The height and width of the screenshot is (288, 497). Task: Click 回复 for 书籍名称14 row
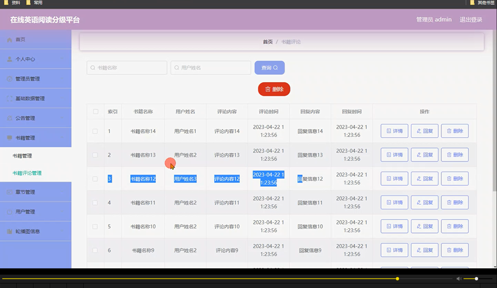coord(425,131)
